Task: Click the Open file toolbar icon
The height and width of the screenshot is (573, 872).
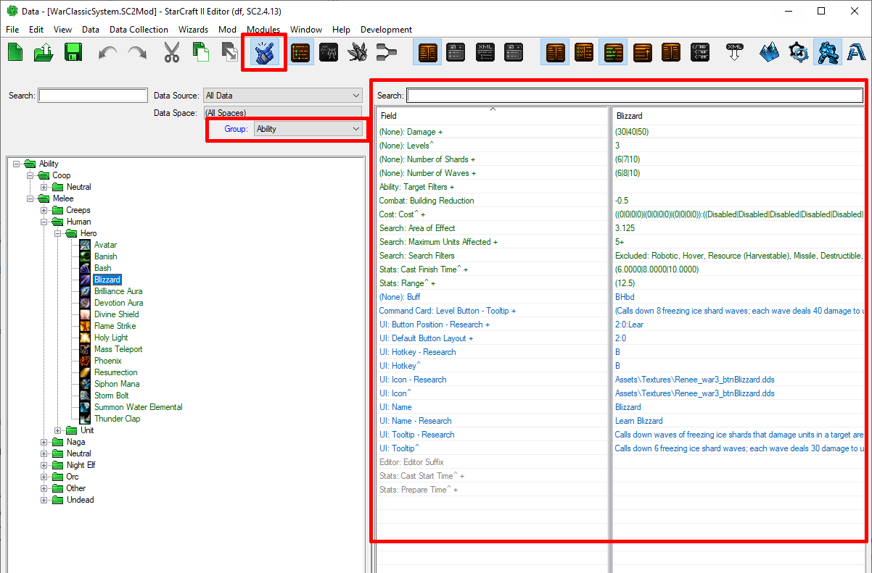Action: coord(44,52)
